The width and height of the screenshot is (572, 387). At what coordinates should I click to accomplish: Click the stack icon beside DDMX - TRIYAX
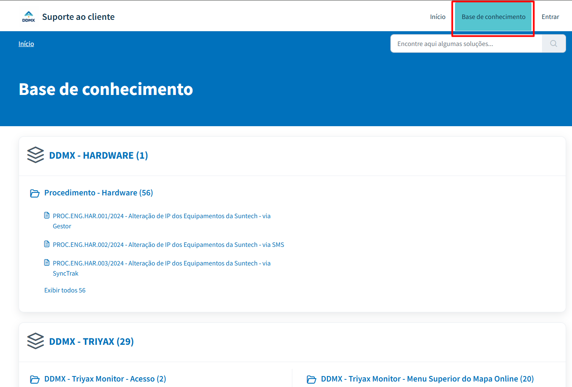[x=35, y=341]
